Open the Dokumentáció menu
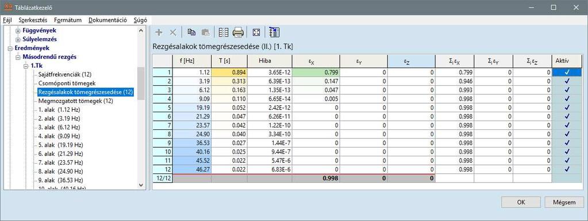The width and height of the screenshot is (588, 221). 107,20
